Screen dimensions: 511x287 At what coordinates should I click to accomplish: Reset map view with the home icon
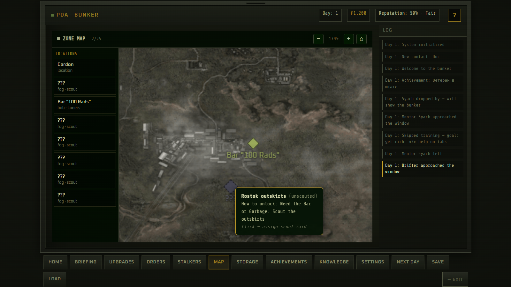click(x=361, y=39)
